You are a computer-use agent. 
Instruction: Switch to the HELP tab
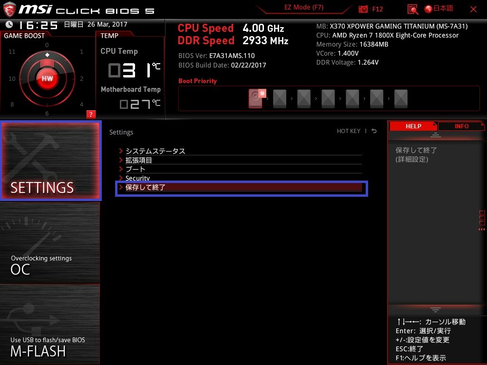click(x=413, y=126)
